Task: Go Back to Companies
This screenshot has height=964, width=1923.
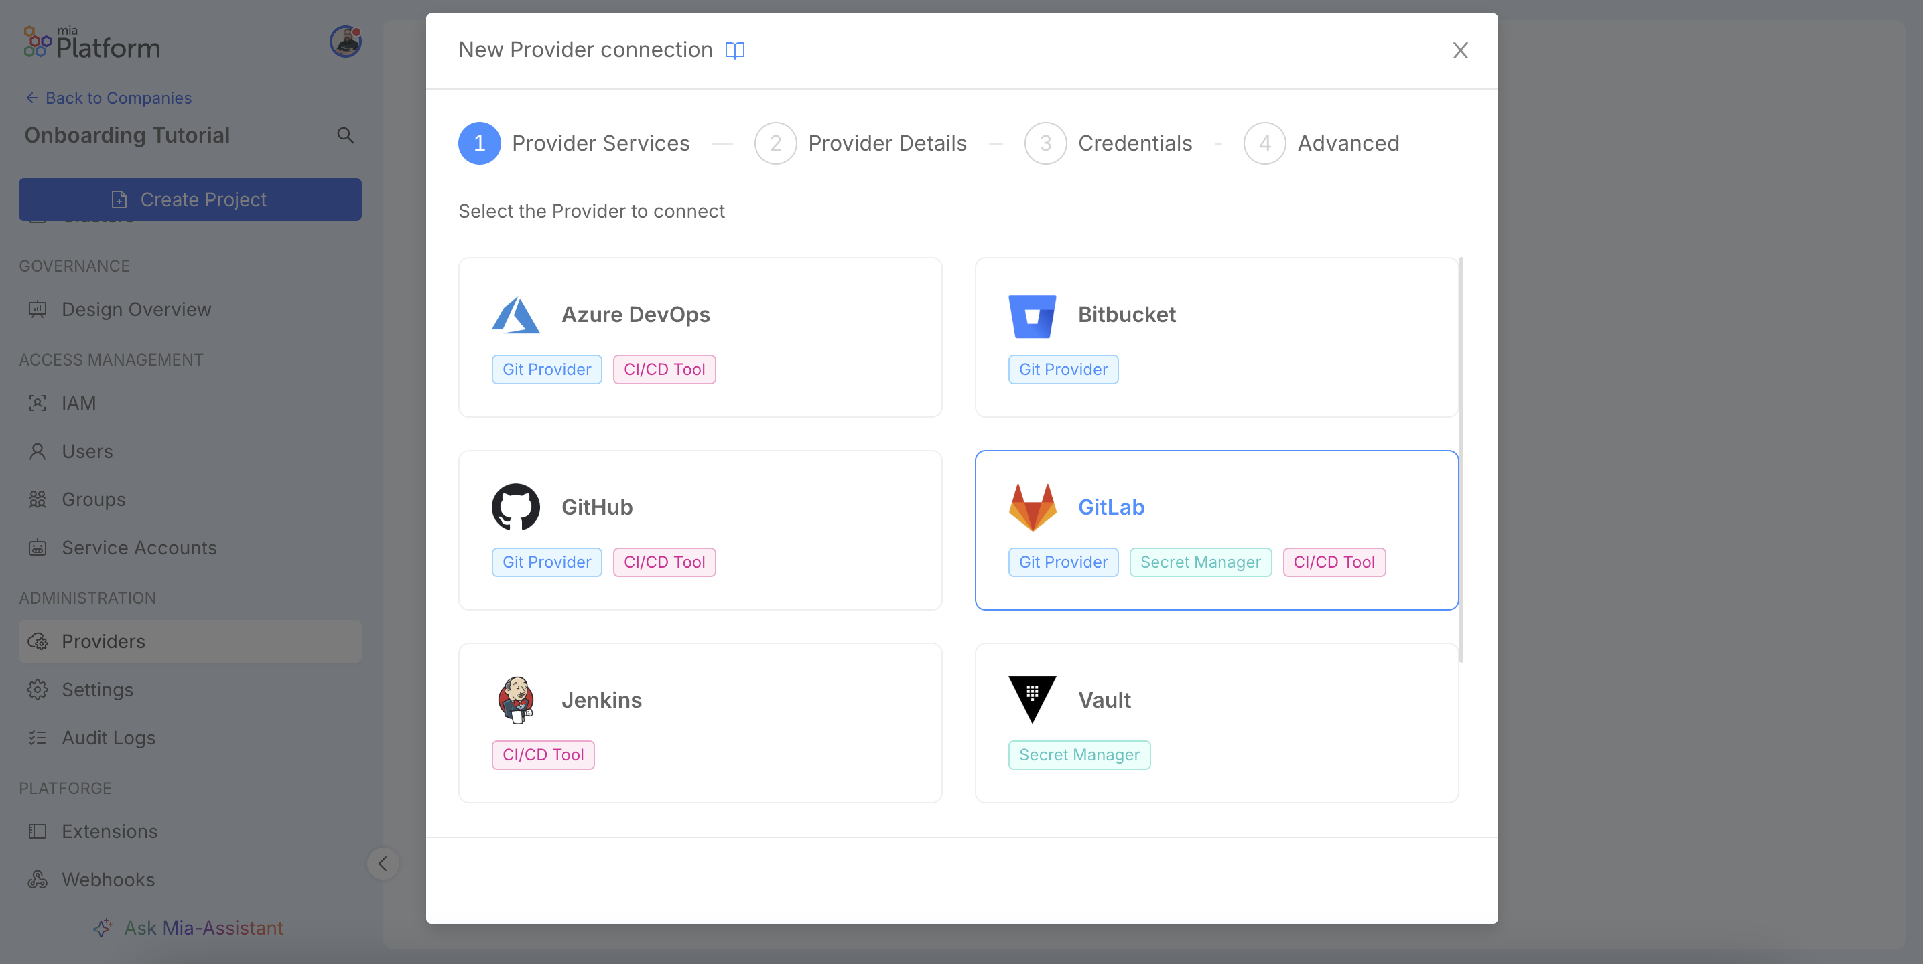Action: [109, 98]
